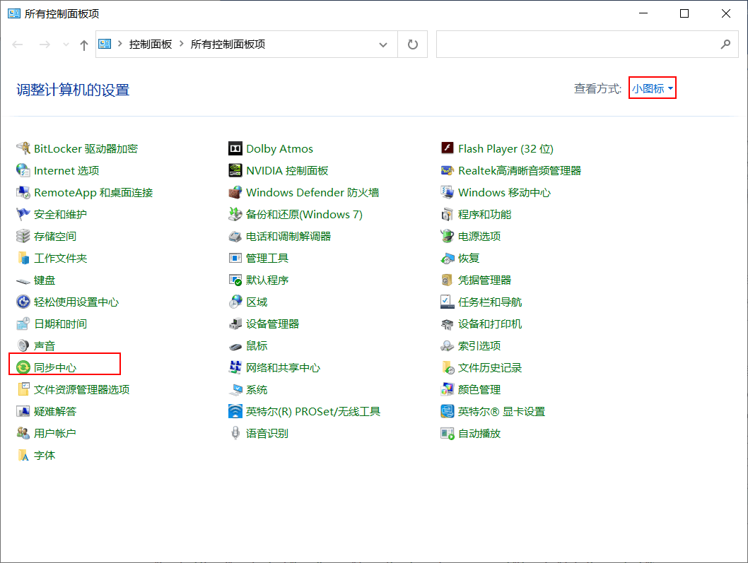This screenshot has height=563, width=748.
Task: Open the 凭据管理器 safe icon
Action: pos(447,280)
